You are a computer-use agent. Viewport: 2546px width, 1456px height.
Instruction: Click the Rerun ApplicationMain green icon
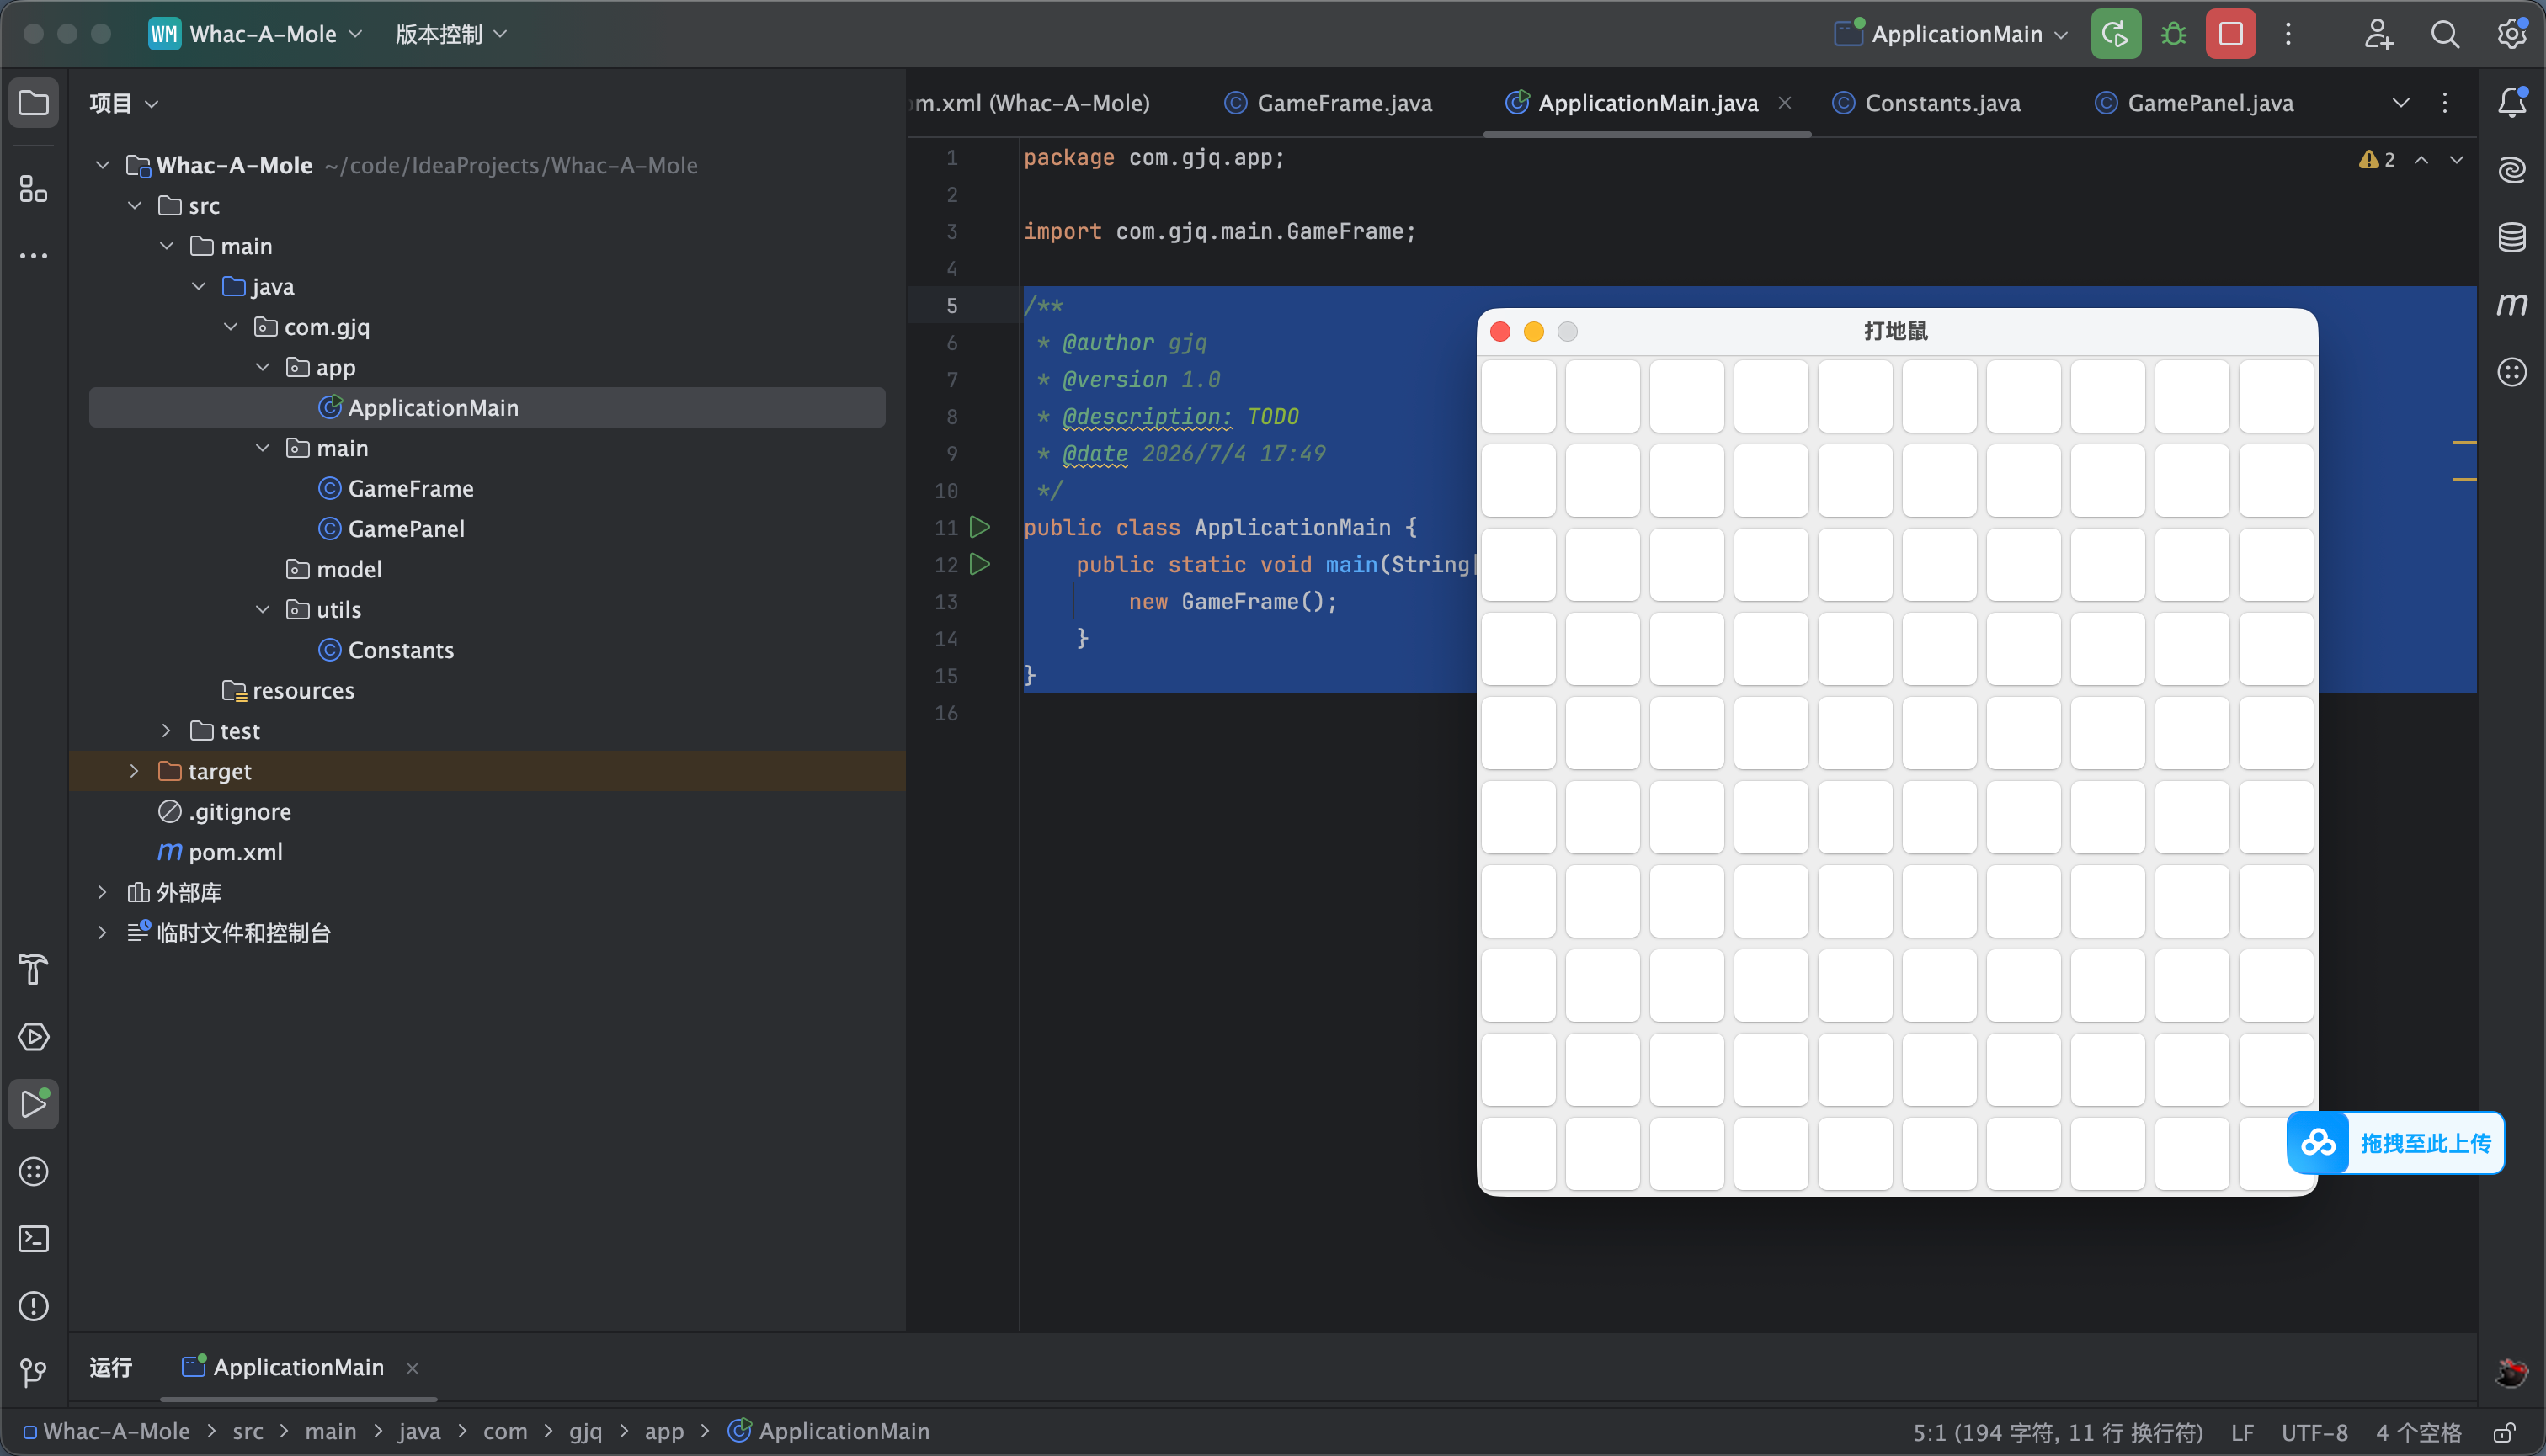point(2115,34)
